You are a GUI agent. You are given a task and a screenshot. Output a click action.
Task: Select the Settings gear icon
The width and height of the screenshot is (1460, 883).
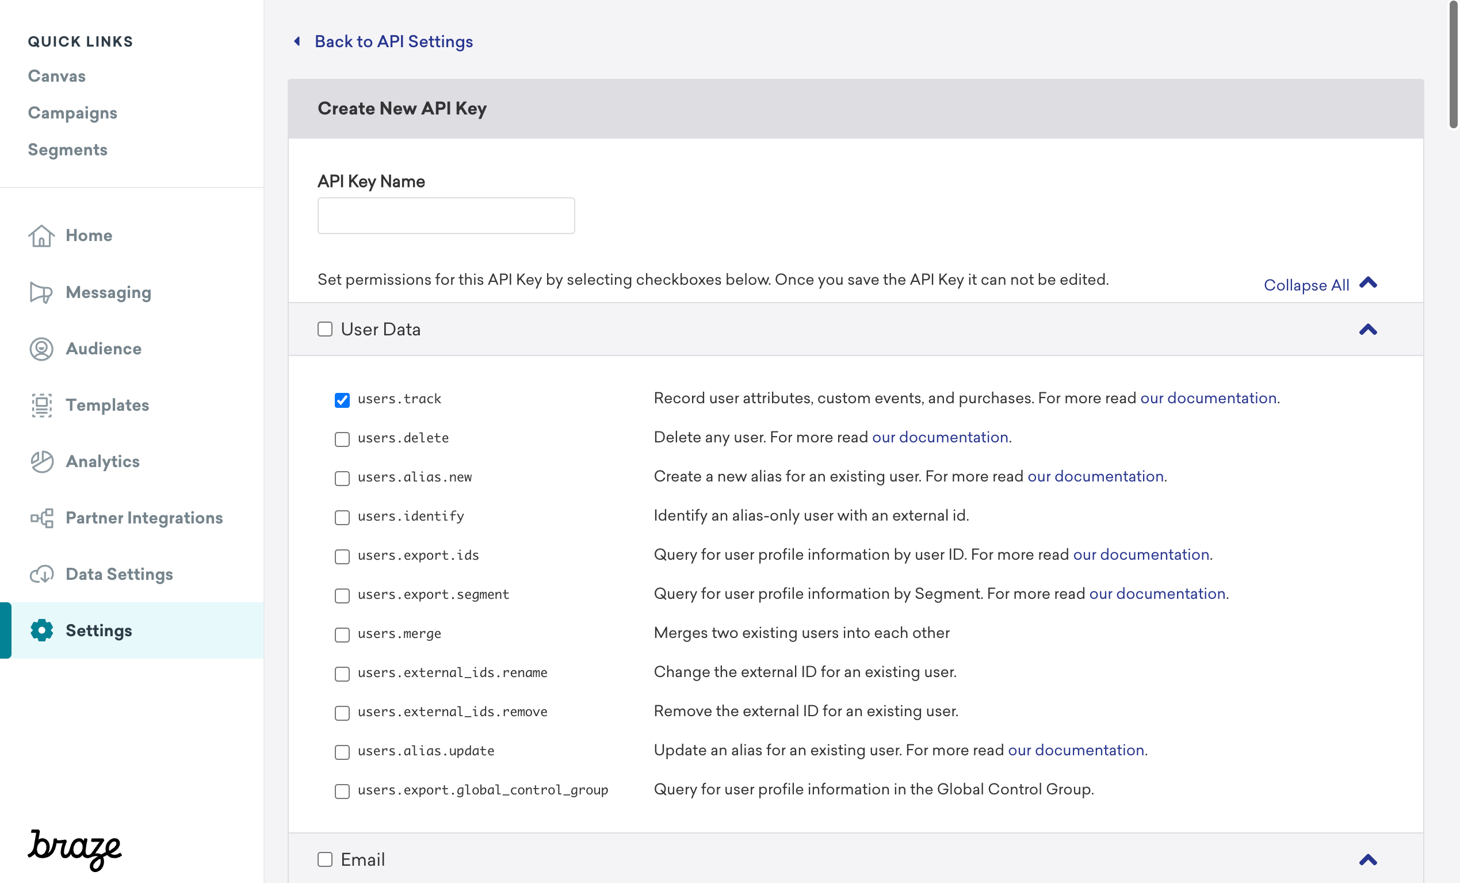41,630
